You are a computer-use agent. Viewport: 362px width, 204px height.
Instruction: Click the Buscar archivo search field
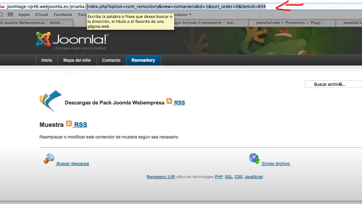(334, 84)
